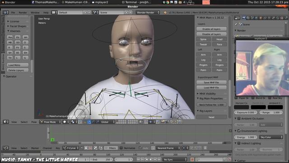
Task: Open the No Sync dropdown
Action: click(175, 159)
